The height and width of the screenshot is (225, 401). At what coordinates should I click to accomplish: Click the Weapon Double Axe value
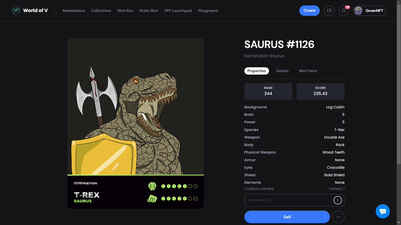coord(334,137)
